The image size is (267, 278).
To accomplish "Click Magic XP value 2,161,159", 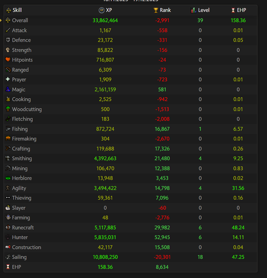I will point(105,90).
